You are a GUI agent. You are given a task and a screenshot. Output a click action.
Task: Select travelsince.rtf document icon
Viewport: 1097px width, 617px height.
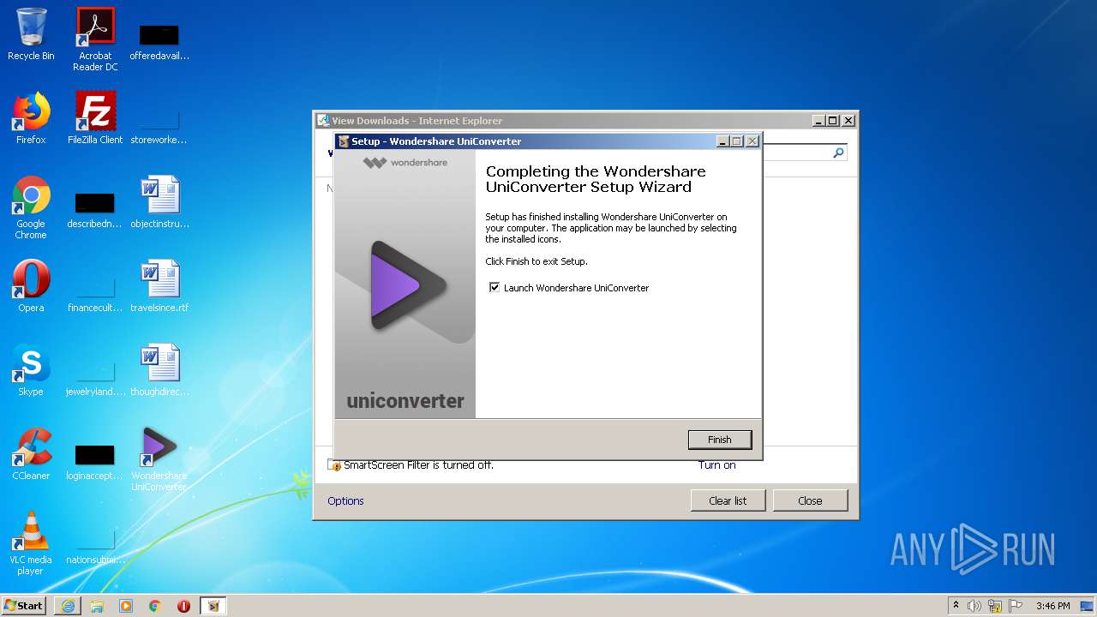point(159,286)
